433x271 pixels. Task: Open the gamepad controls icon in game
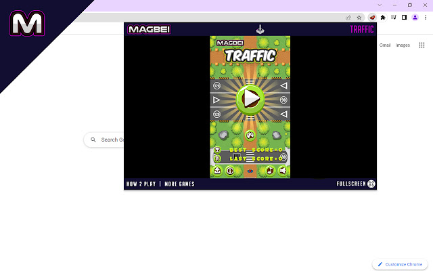tap(250, 135)
